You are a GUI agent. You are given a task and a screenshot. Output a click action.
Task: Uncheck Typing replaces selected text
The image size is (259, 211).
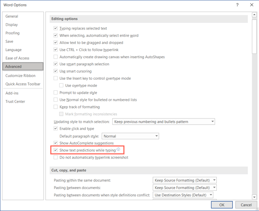[56, 28]
